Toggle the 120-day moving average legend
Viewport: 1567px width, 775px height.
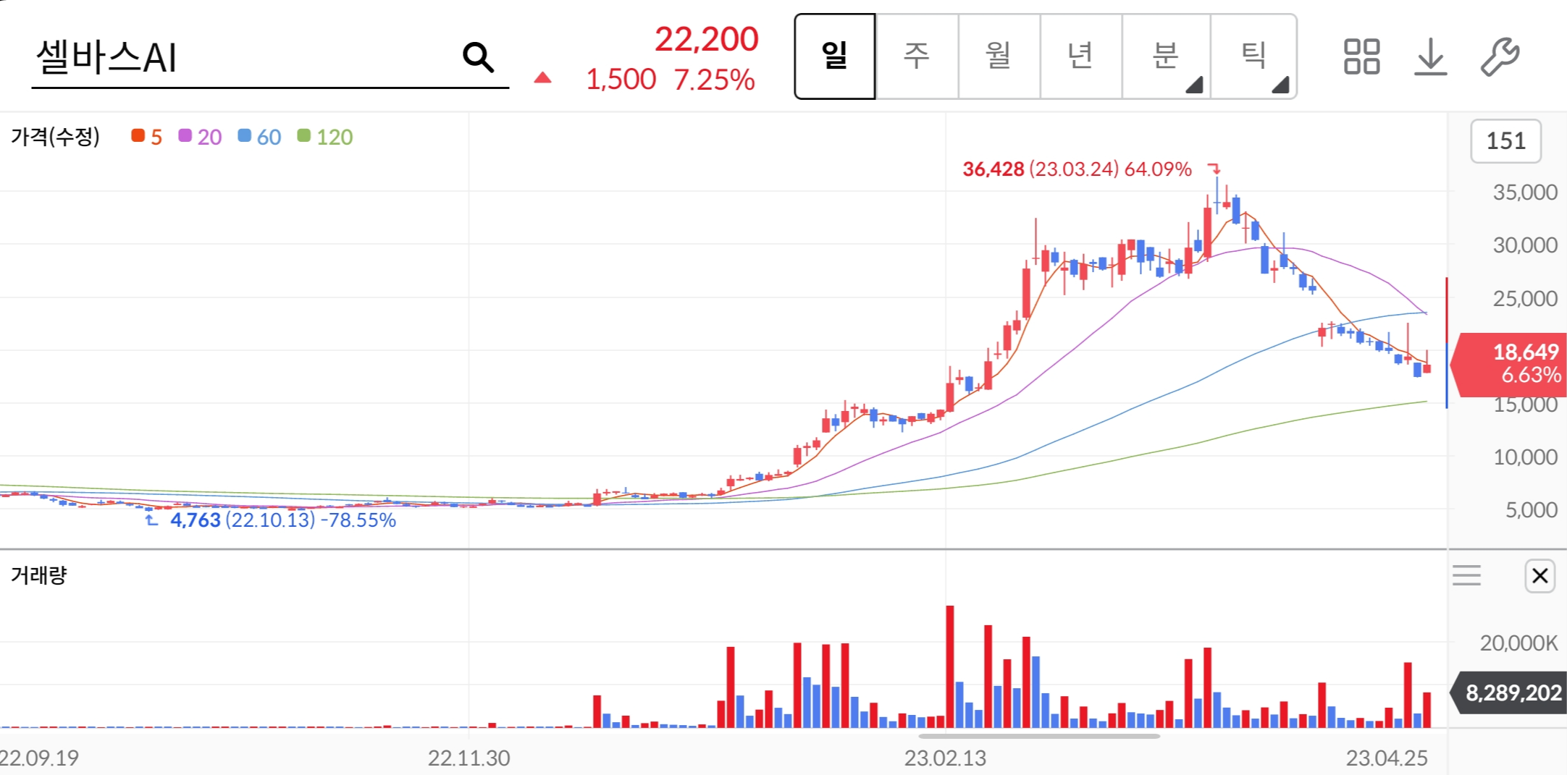click(x=325, y=137)
